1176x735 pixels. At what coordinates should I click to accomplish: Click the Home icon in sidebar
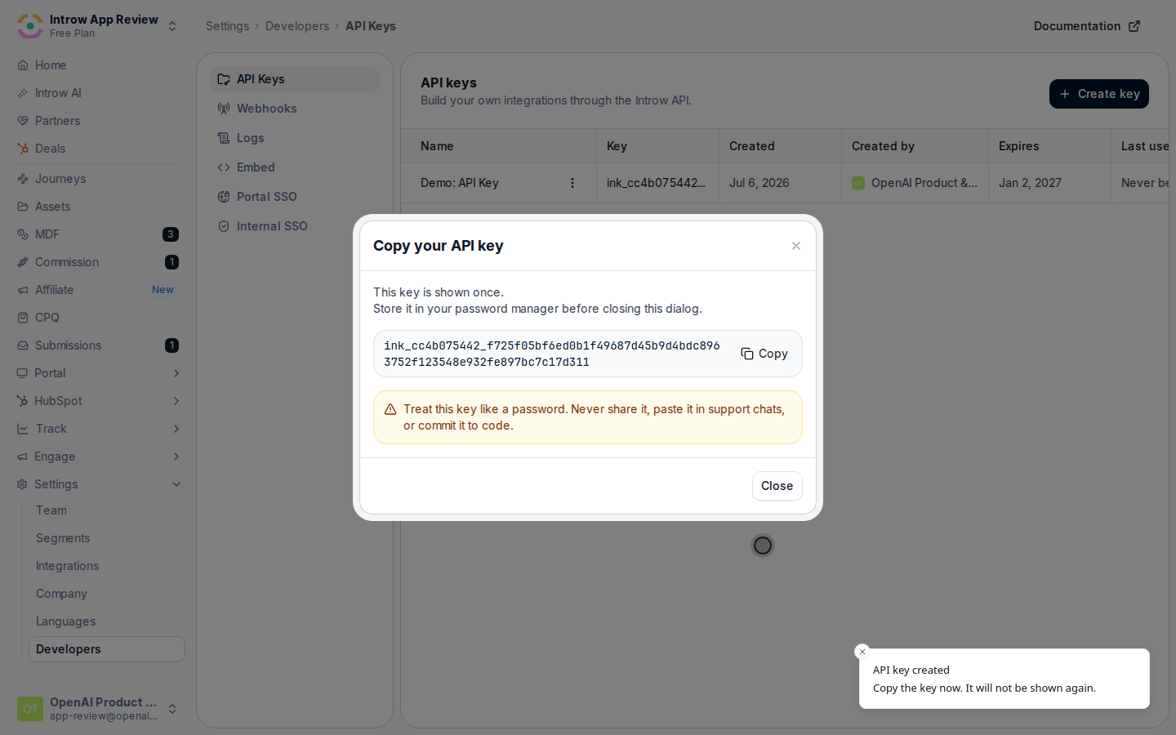23,65
